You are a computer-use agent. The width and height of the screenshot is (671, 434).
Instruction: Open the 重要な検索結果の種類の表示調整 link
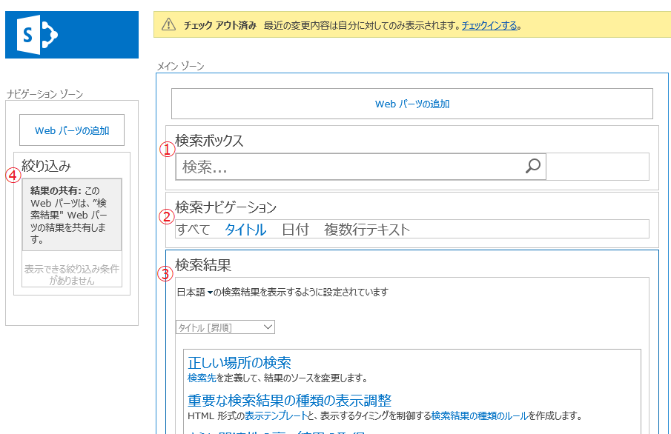point(289,401)
